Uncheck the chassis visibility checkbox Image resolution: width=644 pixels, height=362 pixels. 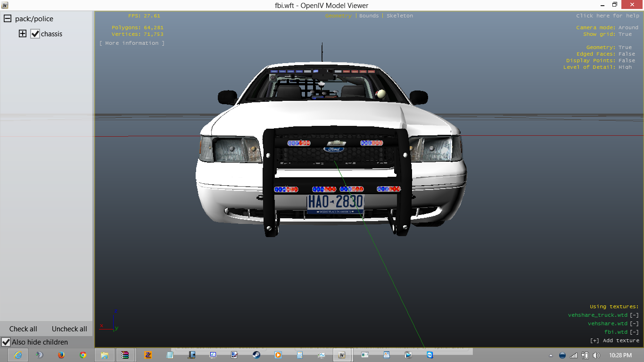(x=35, y=34)
